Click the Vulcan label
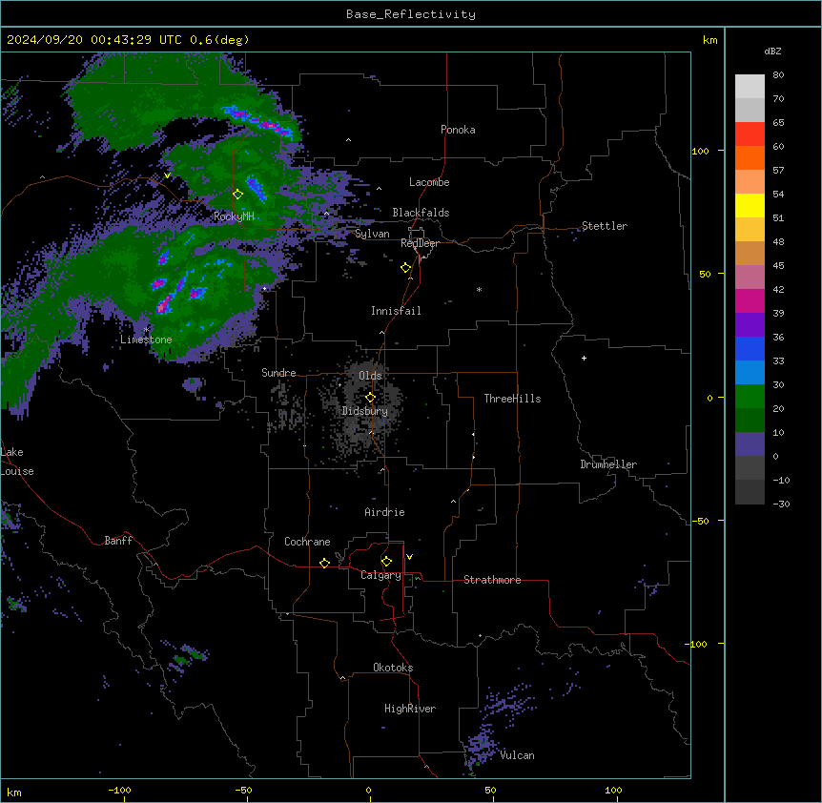The height and width of the screenshot is (803, 822). [x=517, y=755]
